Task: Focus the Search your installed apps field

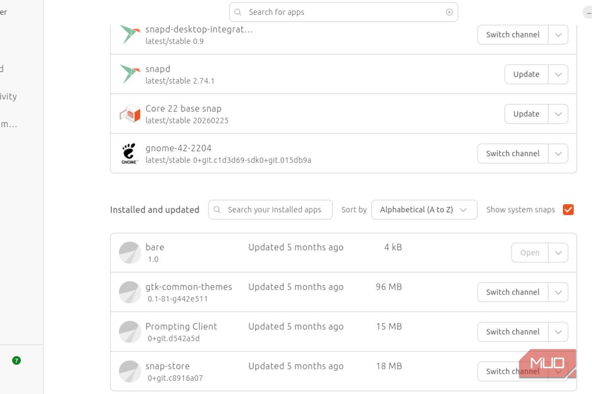Action: tap(270, 210)
